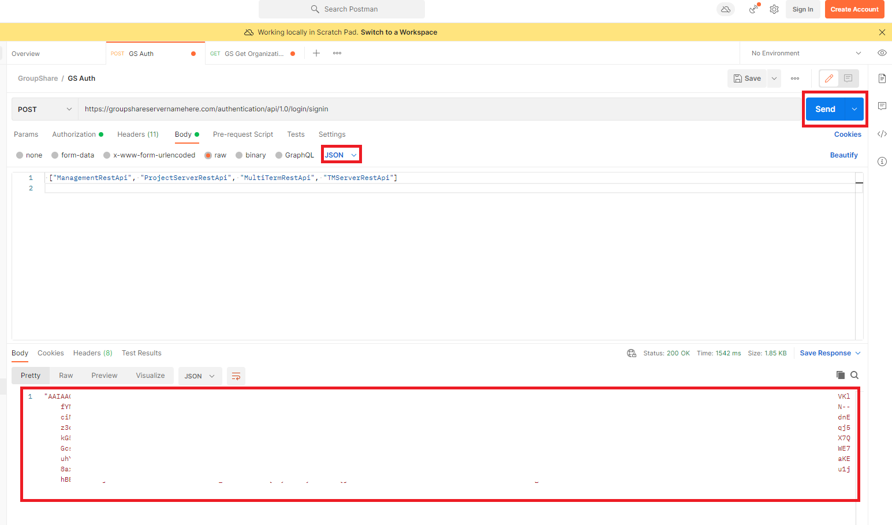Expand the Send button arrow options
This screenshot has height=525, width=892.
pos(854,109)
